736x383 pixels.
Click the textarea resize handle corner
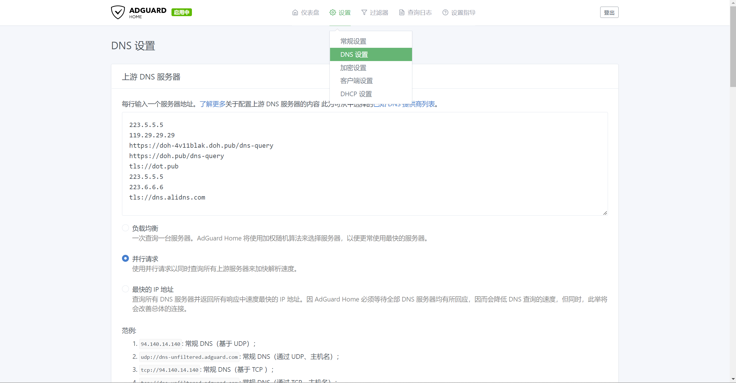point(605,213)
